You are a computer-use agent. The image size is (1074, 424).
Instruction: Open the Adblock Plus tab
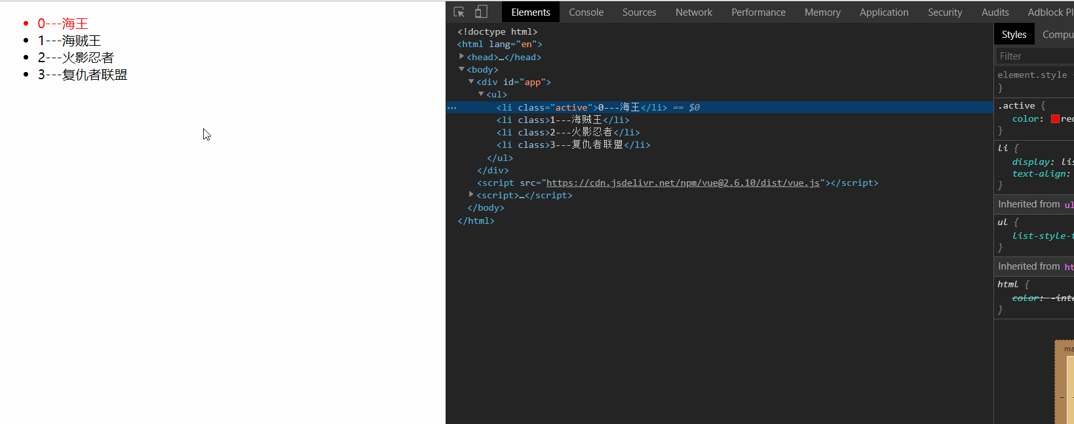(1050, 12)
